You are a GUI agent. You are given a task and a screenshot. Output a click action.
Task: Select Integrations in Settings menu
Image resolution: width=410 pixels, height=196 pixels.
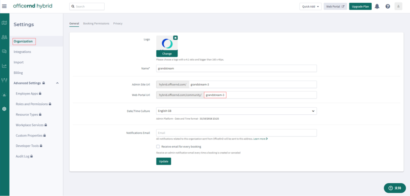click(22, 52)
